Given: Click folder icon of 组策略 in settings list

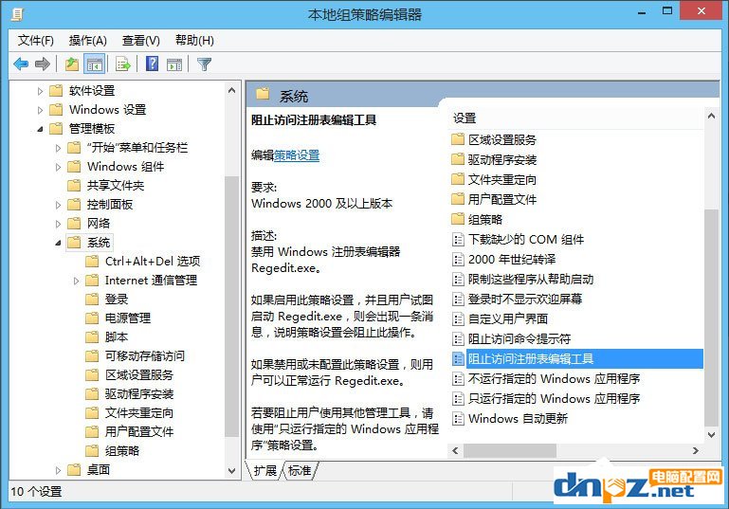Looking at the screenshot, I should tap(458, 219).
